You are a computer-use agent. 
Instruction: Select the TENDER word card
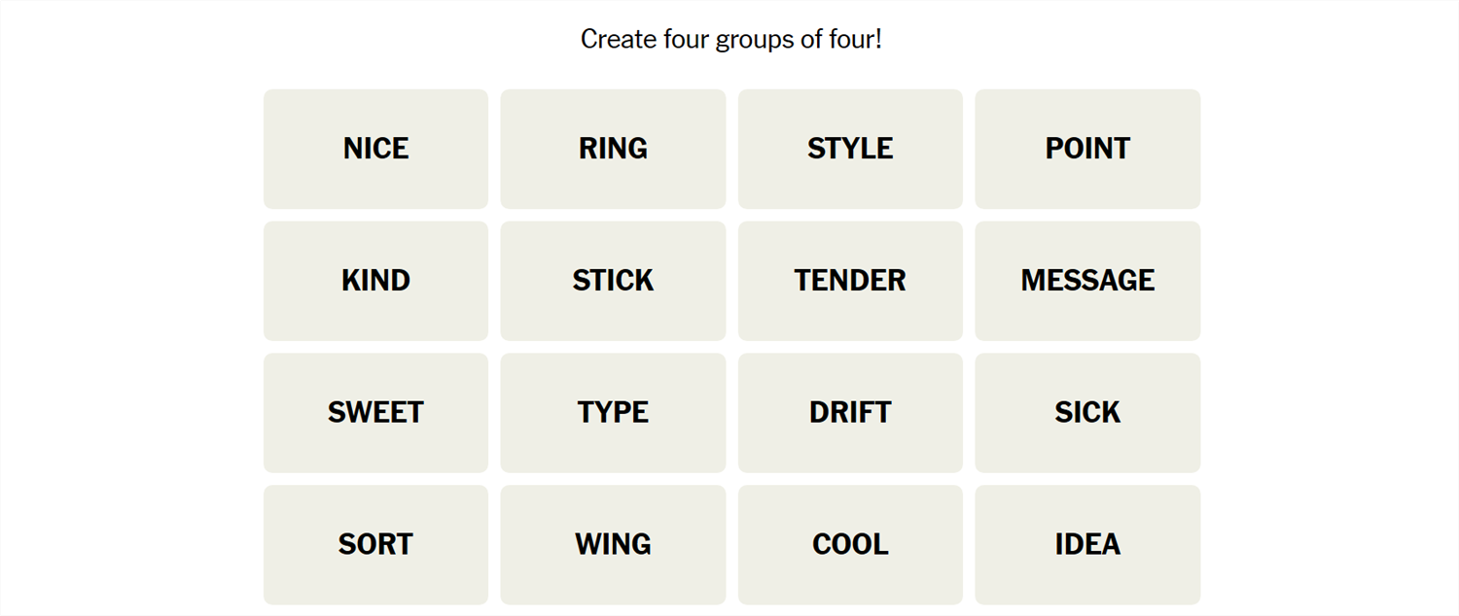[850, 281]
